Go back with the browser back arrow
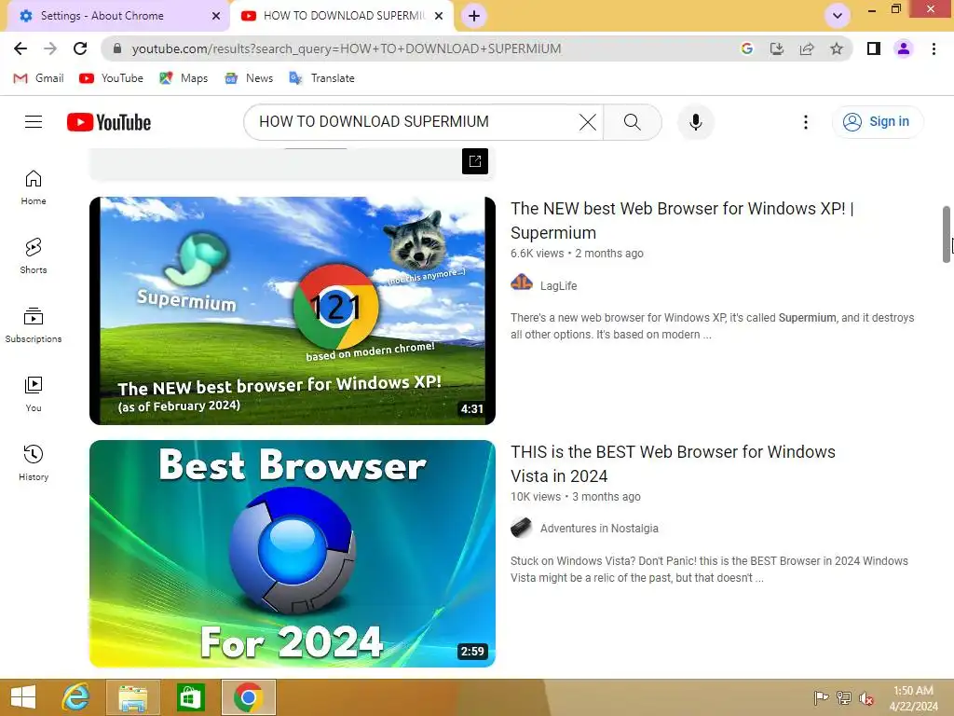The width and height of the screenshot is (954, 716). click(20, 48)
